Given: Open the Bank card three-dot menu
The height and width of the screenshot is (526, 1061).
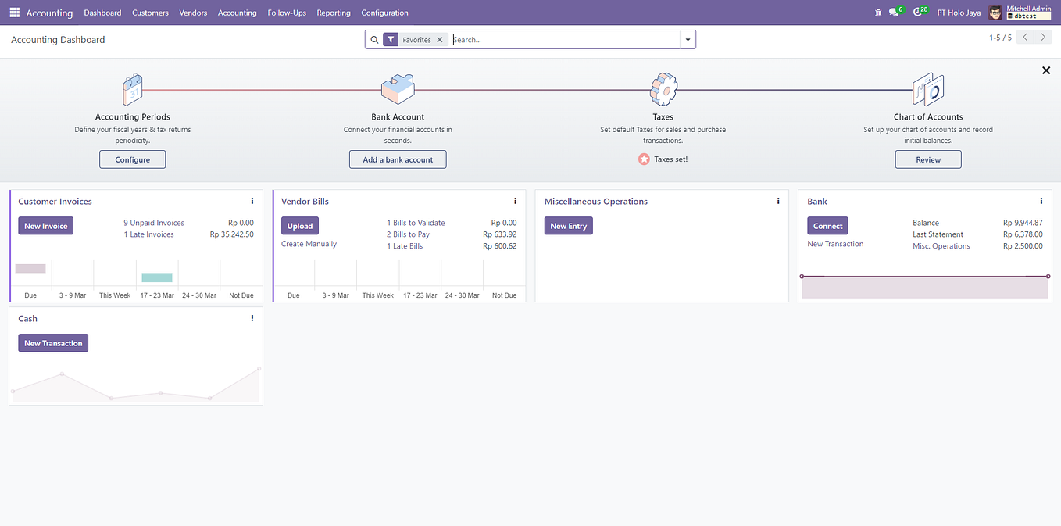Looking at the screenshot, I should tap(1041, 201).
